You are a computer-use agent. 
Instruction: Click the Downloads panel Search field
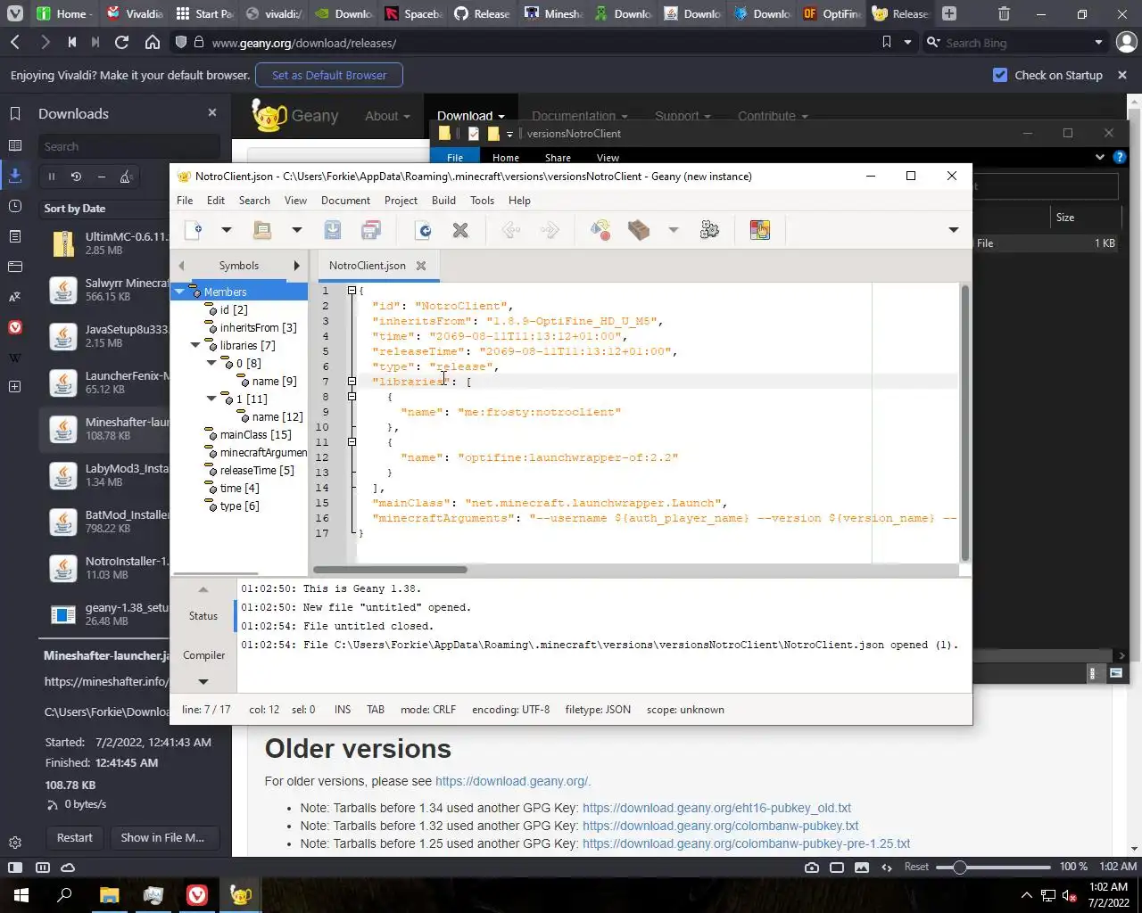coord(128,146)
